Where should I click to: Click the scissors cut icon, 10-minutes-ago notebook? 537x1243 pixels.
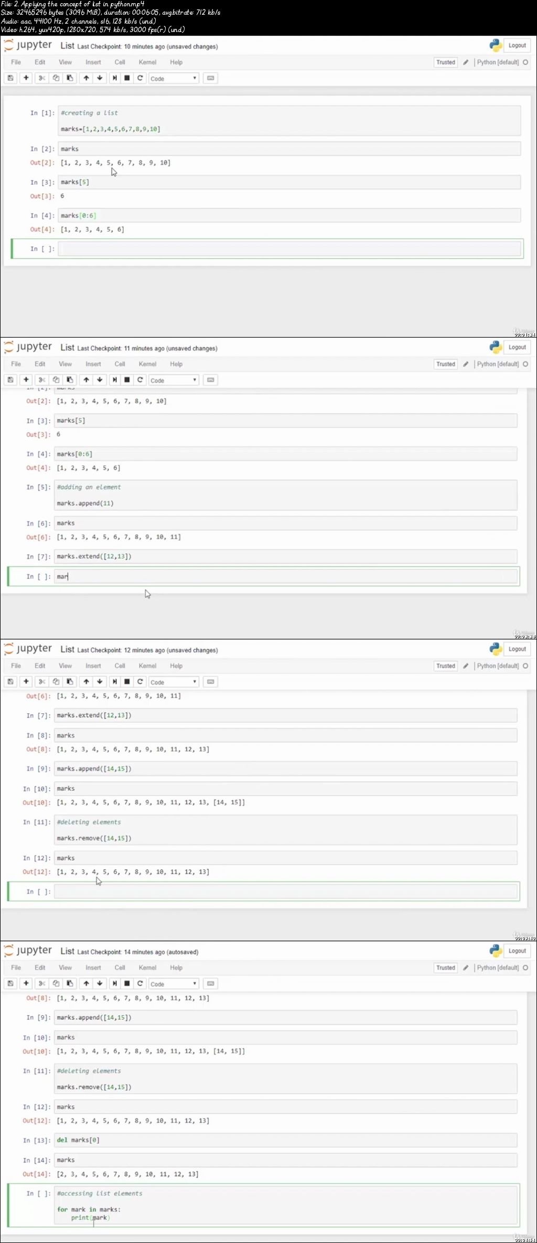(x=42, y=78)
